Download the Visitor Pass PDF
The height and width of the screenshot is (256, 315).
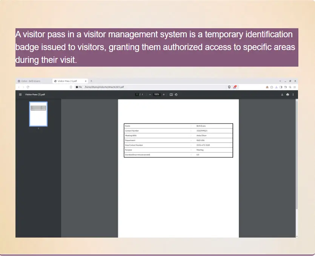[282, 94]
